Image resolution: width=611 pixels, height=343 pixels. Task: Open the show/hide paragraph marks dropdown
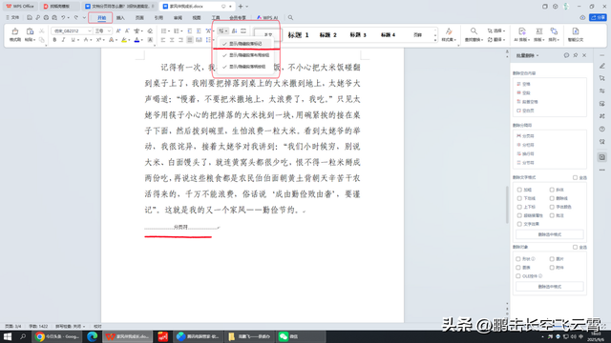click(226, 30)
